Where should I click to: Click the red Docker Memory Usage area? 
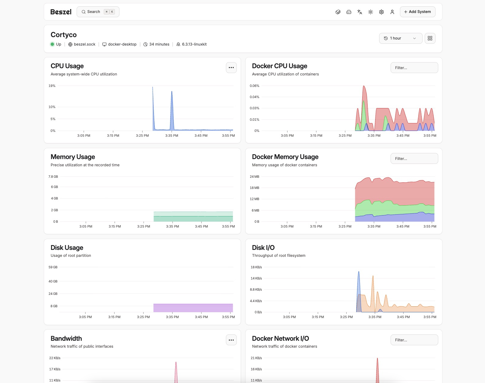(x=395, y=193)
